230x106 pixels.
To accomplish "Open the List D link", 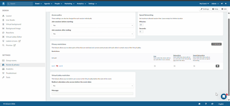I will click(61, 66).
